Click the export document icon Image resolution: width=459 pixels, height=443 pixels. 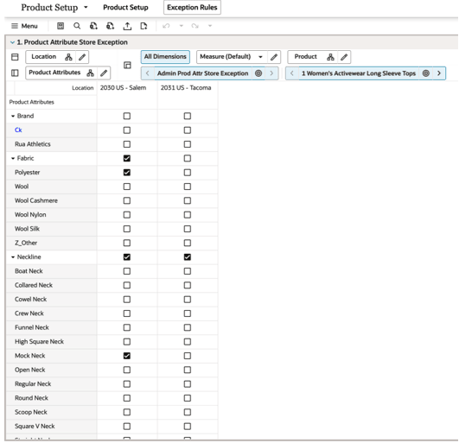click(x=143, y=26)
